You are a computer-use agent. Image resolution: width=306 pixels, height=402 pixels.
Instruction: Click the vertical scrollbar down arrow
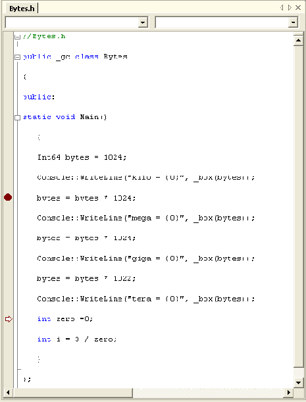pos(298,383)
